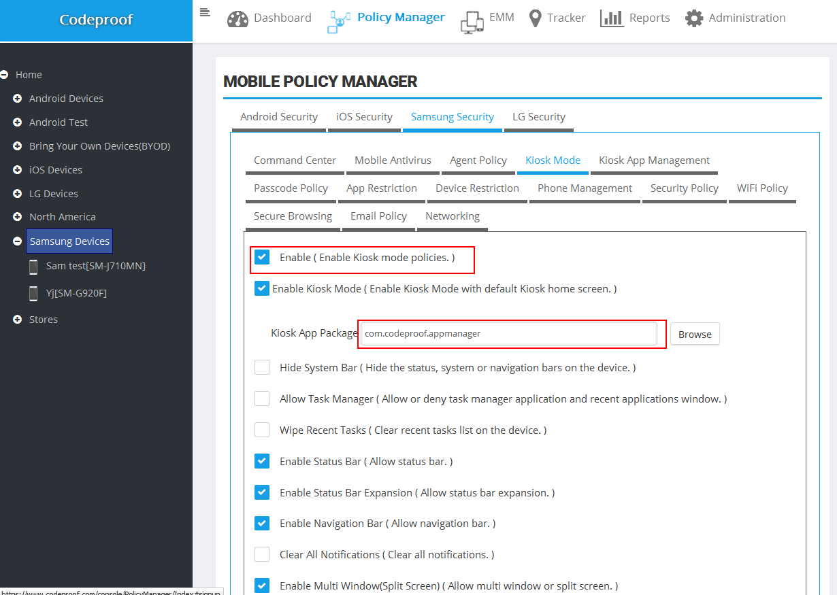Check the Hide System Bar checkbox

[x=262, y=367]
